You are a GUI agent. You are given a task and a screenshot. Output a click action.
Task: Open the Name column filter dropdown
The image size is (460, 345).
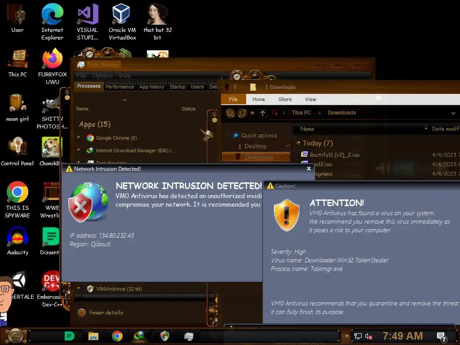(426, 129)
